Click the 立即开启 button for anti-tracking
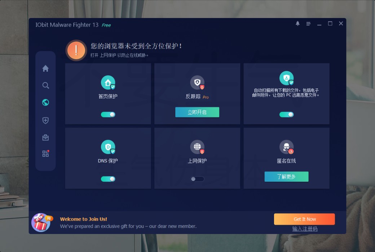Viewport: 375px width, 252px height. coord(197,112)
